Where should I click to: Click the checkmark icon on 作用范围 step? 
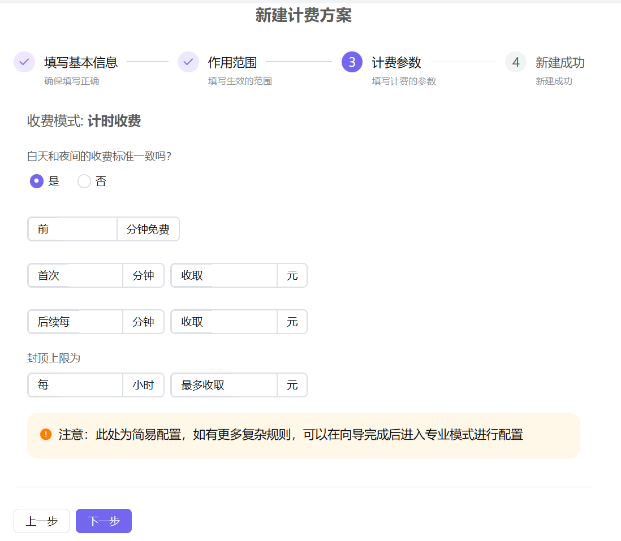pos(188,62)
